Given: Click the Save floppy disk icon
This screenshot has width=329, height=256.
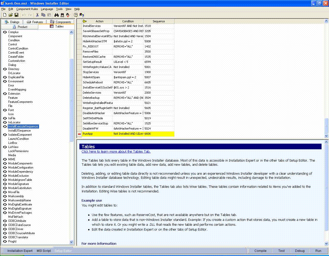Looking at the screenshot, I should tap(16, 15).
